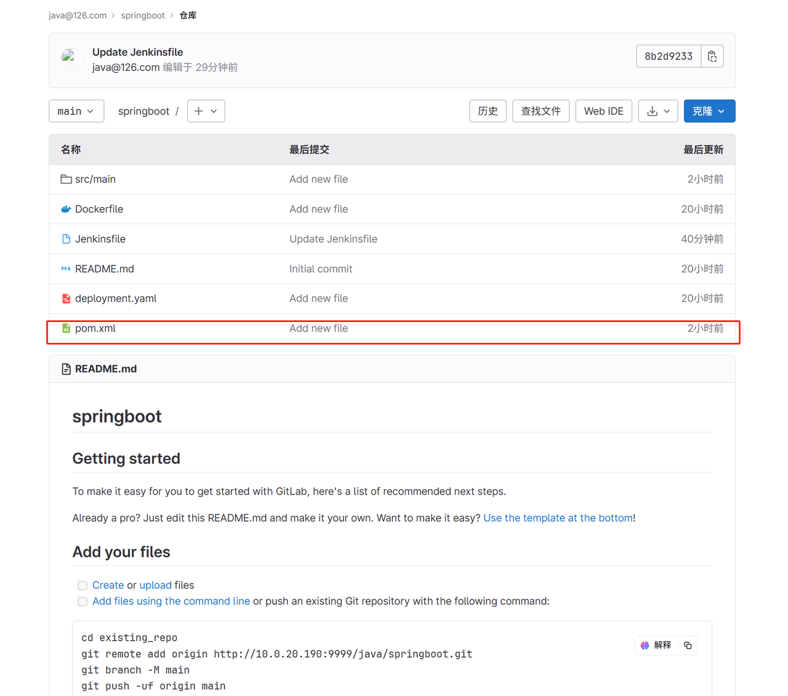Click the src/main folder icon
This screenshot has height=696, width=788.
pos(66,179)
